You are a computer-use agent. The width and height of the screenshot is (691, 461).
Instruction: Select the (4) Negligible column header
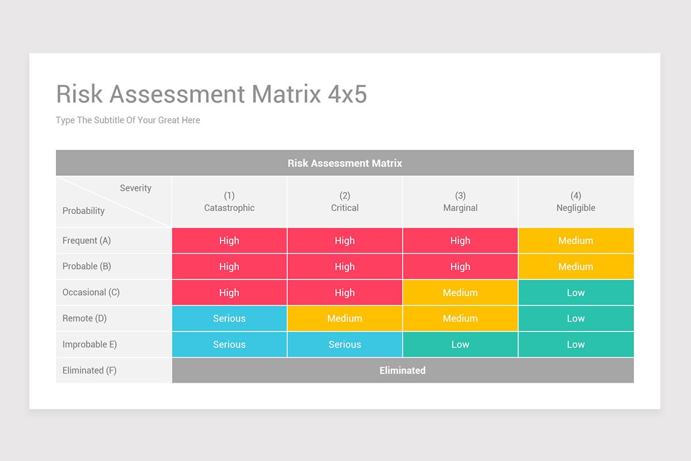(576, 202)
